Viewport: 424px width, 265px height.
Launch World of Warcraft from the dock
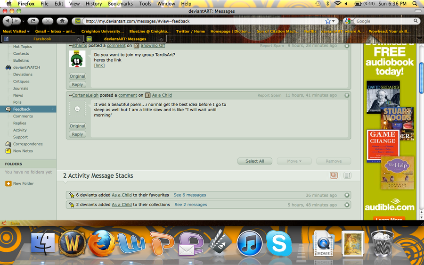(x=72, y=242)
